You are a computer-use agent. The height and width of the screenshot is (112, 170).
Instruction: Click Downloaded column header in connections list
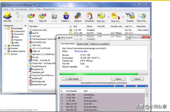click(x=71, y=91)
